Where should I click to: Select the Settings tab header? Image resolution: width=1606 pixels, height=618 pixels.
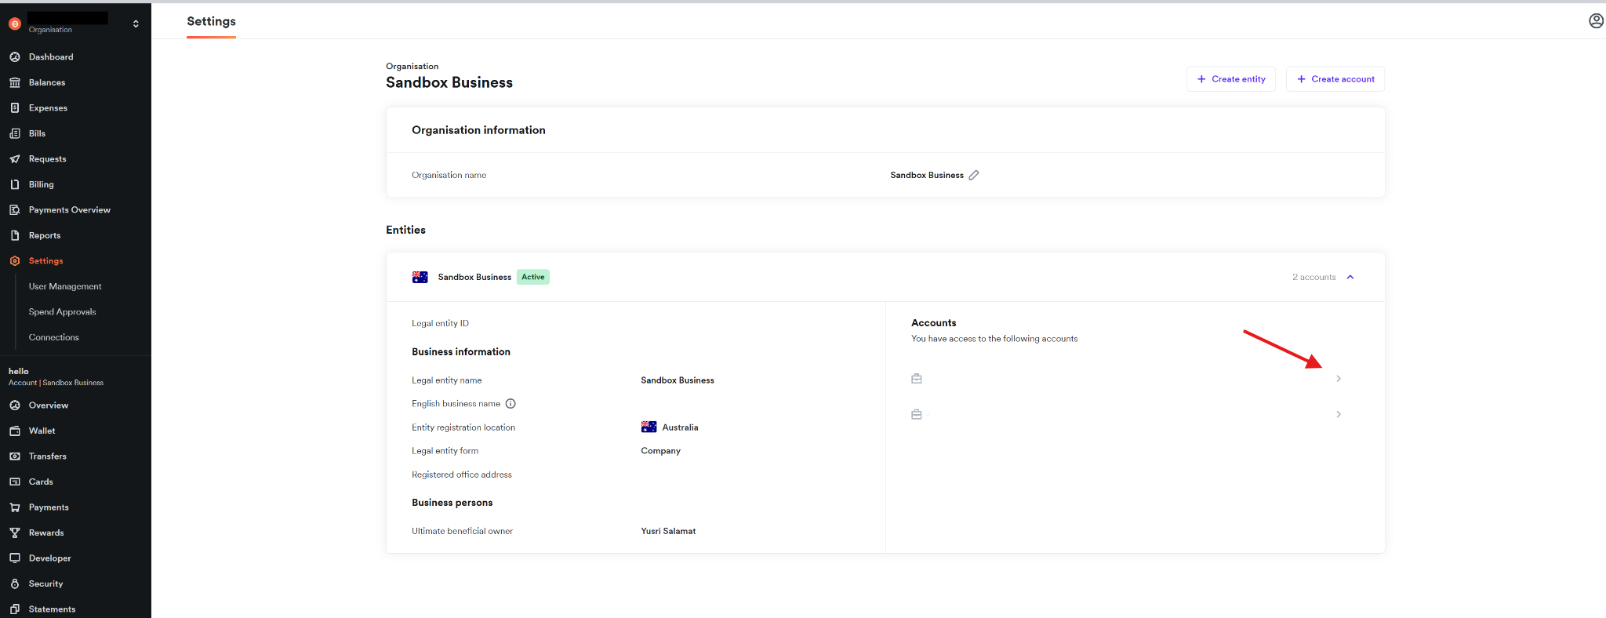211,21
